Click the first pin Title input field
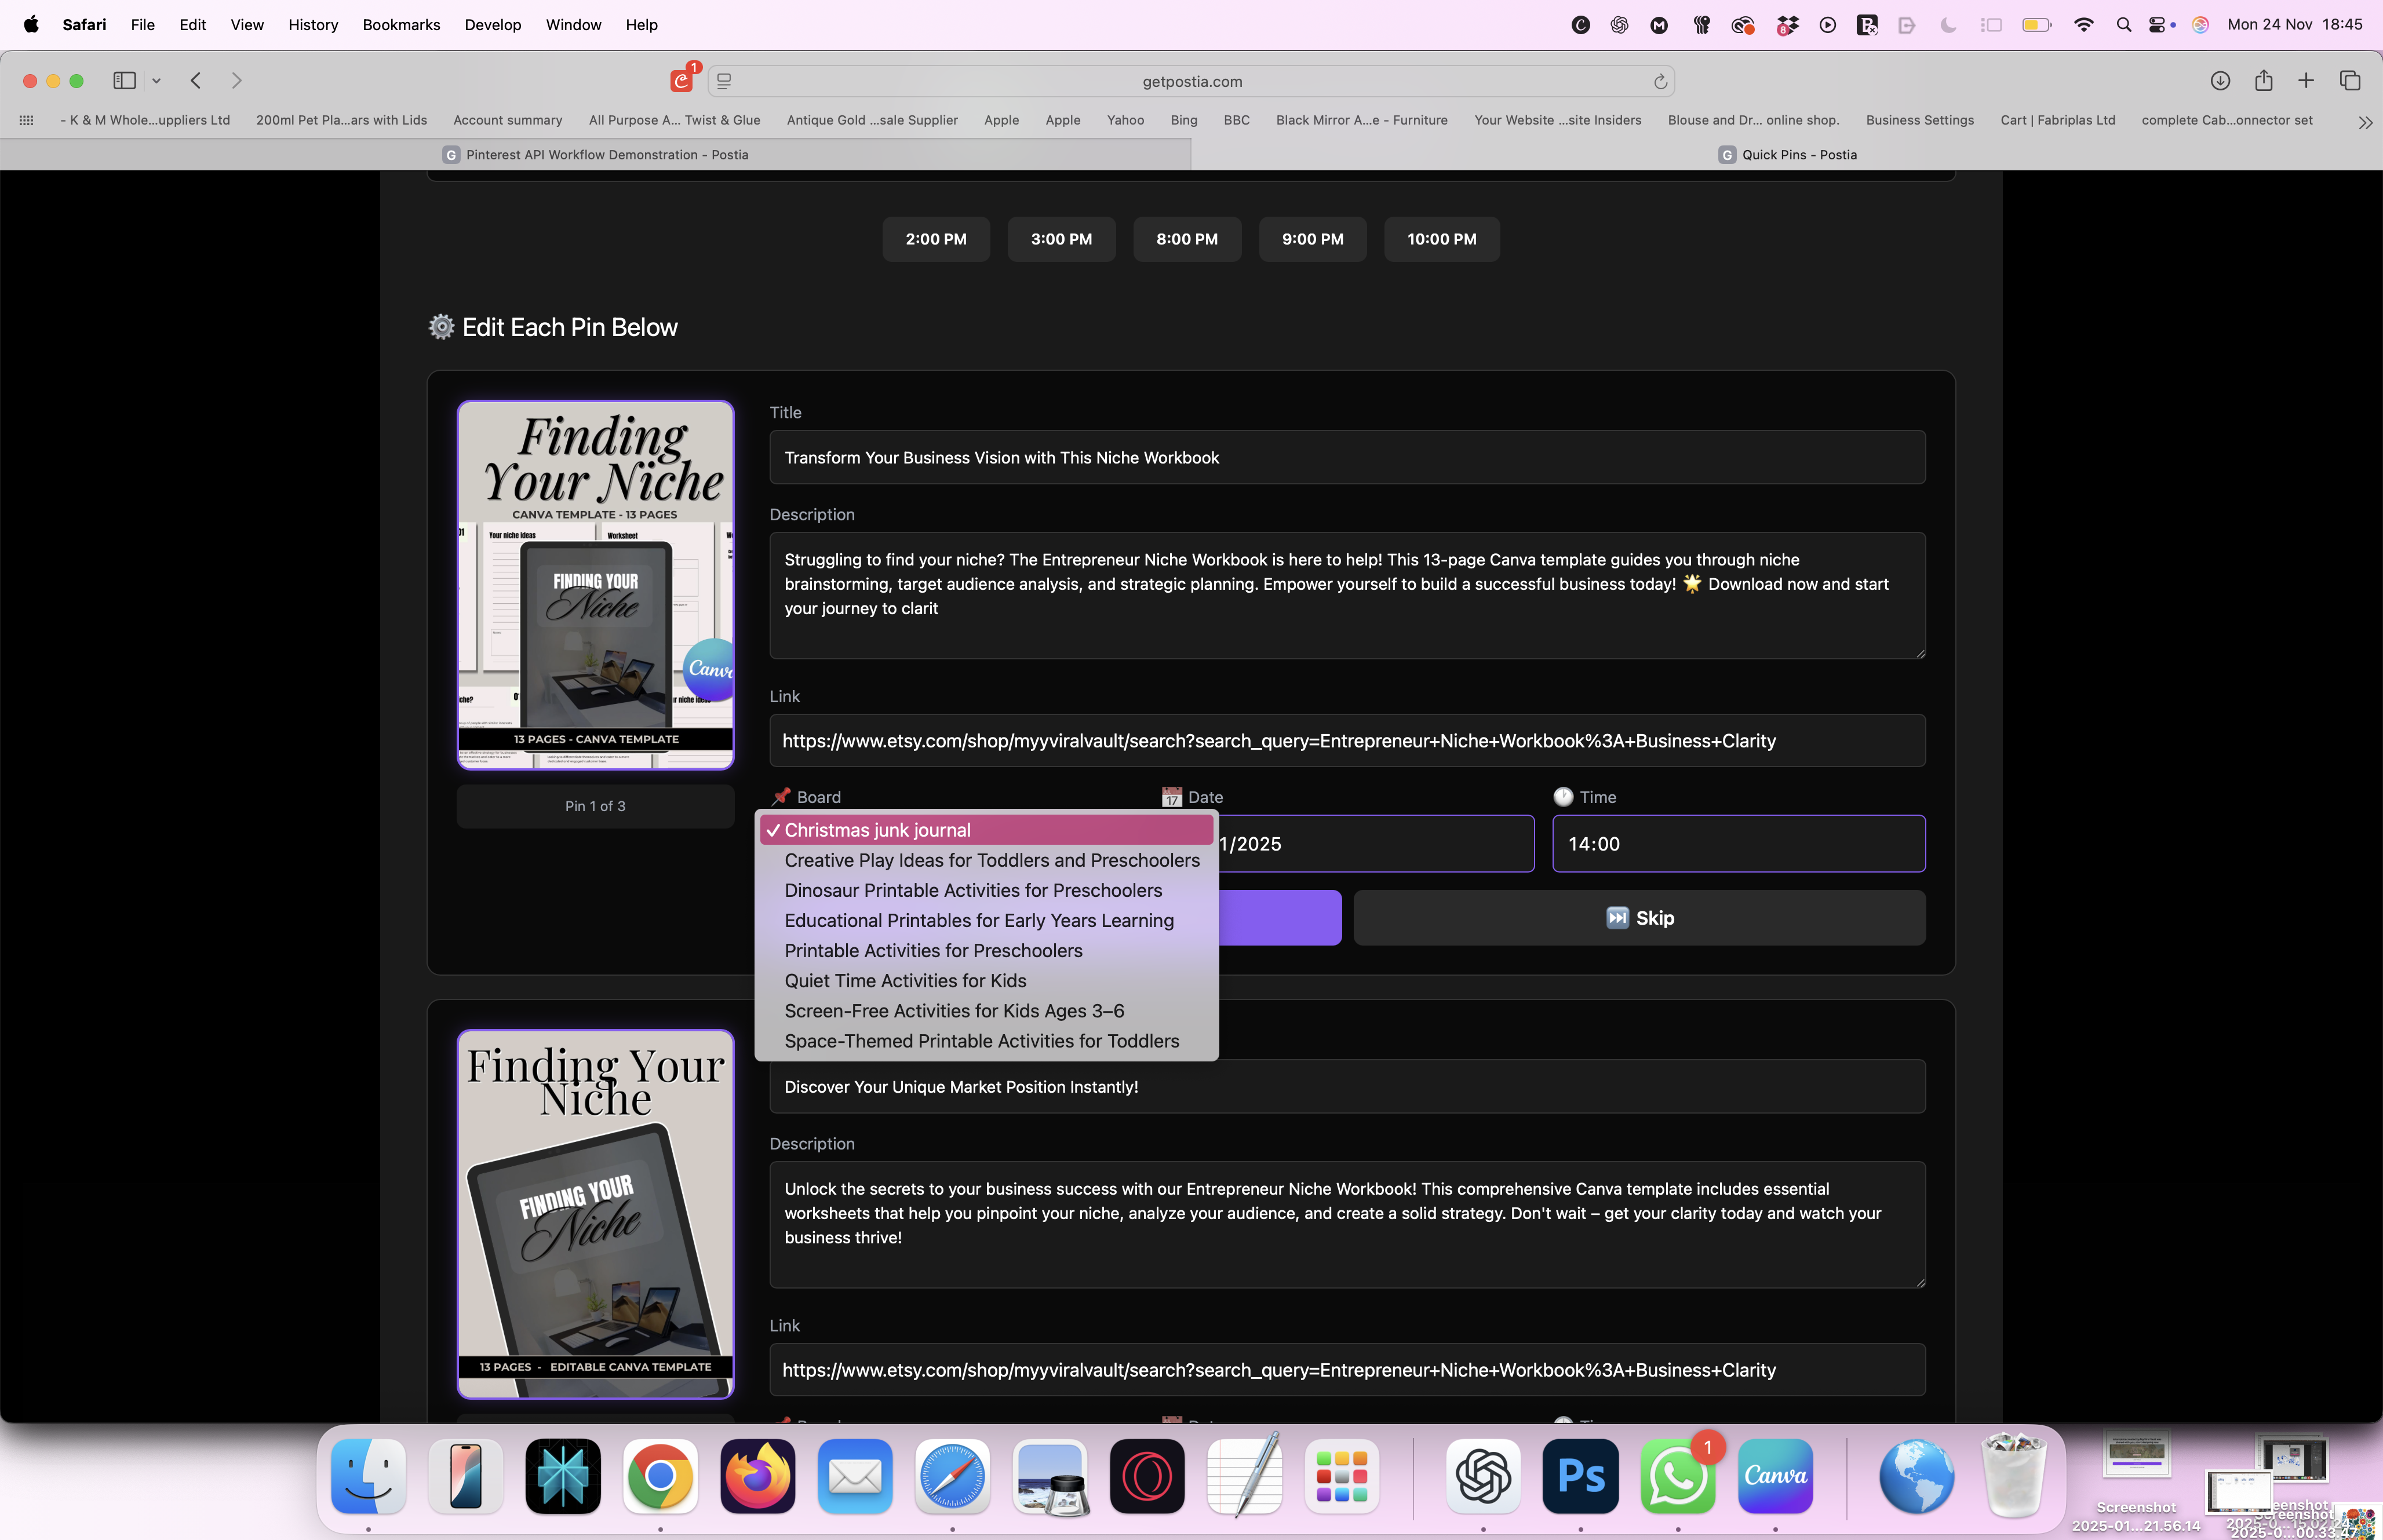This screenshot has height=1540, width=2383. pyautogui.click(x=1346, y=458)
